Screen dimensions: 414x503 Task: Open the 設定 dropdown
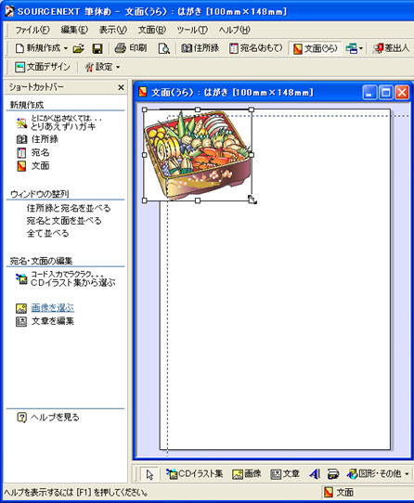[102, 67]
